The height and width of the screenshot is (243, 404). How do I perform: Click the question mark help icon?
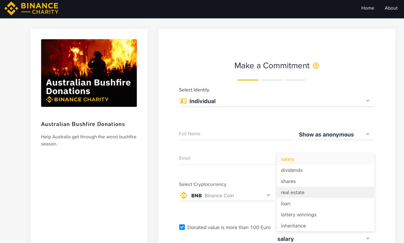(316, 65)
